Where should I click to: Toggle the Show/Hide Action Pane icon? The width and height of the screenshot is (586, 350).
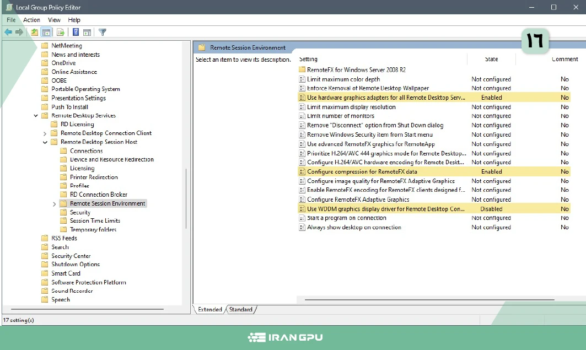[87, 32]
